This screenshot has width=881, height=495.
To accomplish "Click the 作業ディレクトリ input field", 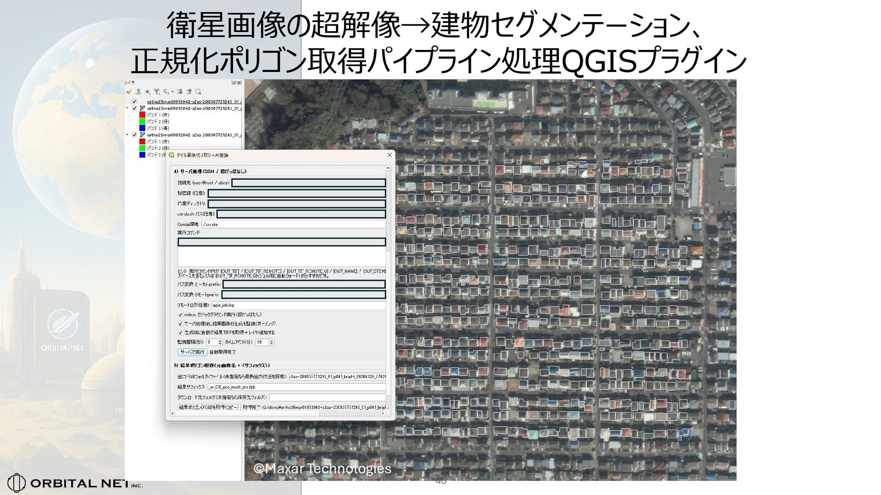I will [296, 204].
